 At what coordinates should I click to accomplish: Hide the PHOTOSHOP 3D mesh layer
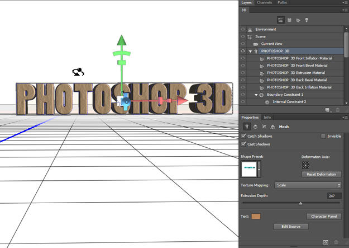coord(242,51)
